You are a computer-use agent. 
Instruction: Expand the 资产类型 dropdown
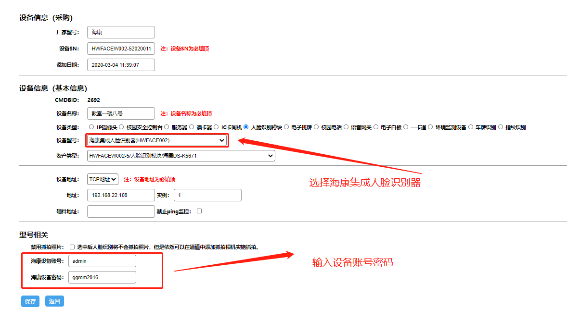pos(181,156)
